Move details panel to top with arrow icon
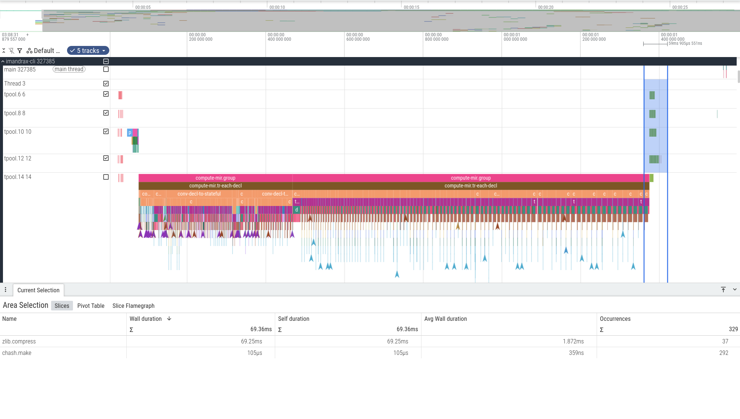Screen dimensions: 740x419 click(x=723, y=290)
